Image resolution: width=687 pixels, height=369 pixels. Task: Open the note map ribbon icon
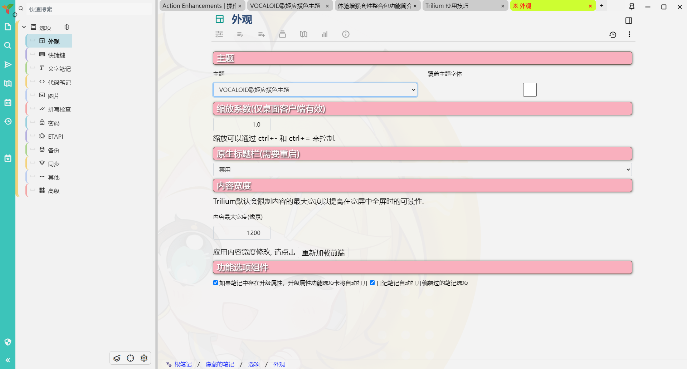coord(303,34)
